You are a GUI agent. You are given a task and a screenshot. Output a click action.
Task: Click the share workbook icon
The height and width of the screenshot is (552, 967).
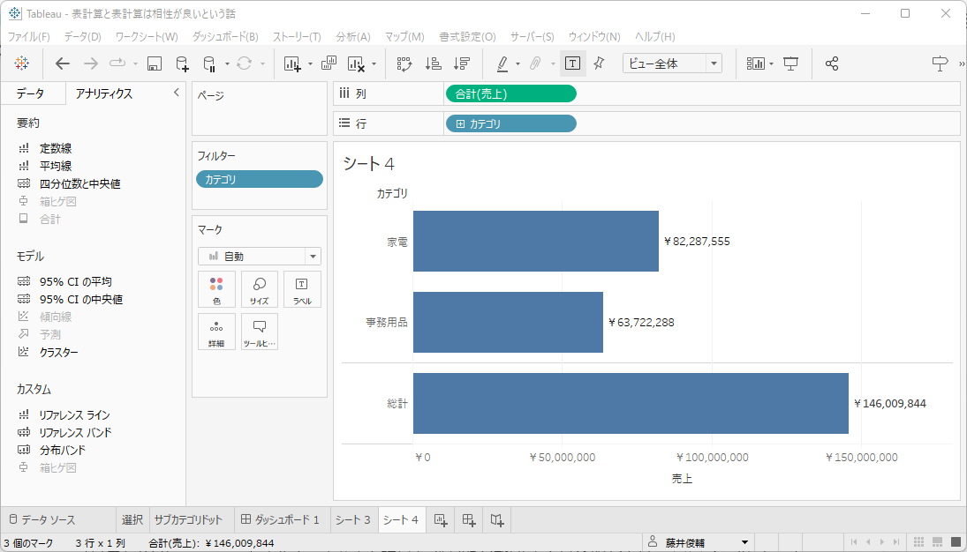tap(831, 63)
